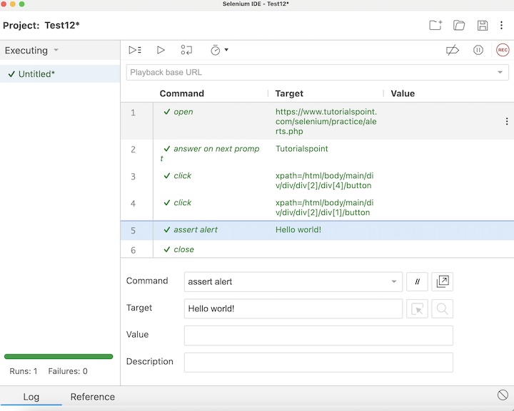Image resolution: width=514 pixels, height=411 pixels.
Task: Expand the Command name combo box
Action: pos(393,282)
